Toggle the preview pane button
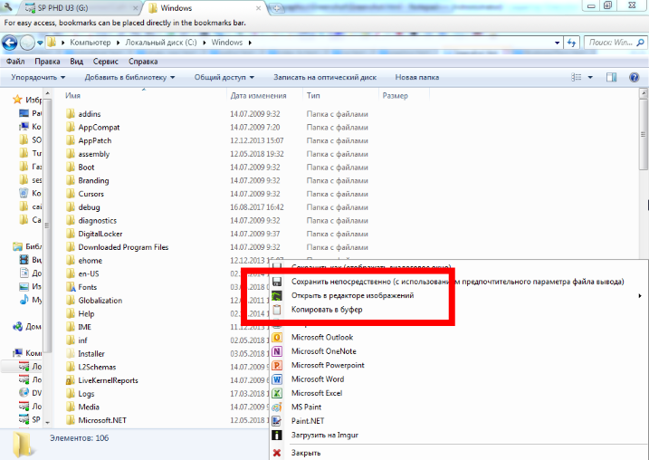Image resolution: width=649 pixels, height=460 pixels. tap(613, 78)
